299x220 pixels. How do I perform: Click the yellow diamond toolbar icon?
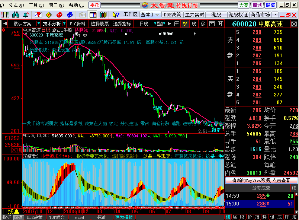click(49, 15)
